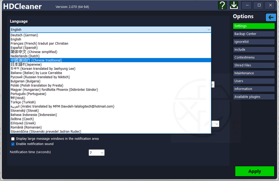Collapse the Language combo box arrow
The image size is (279, 181).
pos(209,30)
